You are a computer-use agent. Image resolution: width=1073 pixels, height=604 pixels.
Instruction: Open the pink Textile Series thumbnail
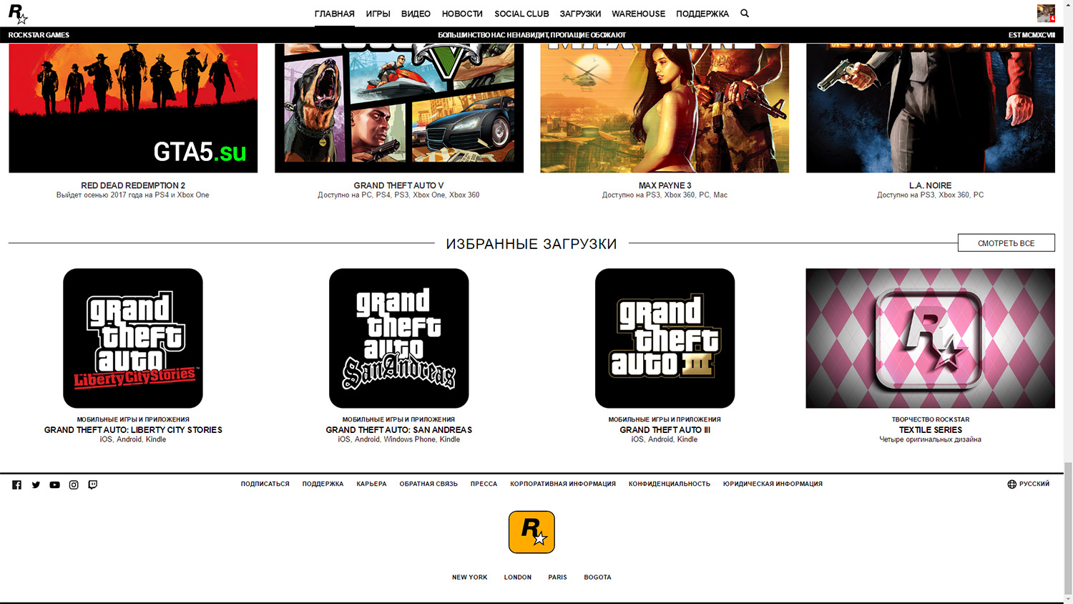[930, 338]
